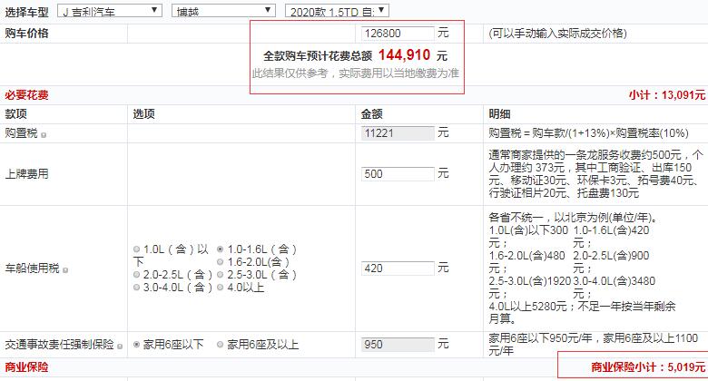Edit the 420 vehicle tax field
This screenshot has width=708, height=381.
coord(398,269)
